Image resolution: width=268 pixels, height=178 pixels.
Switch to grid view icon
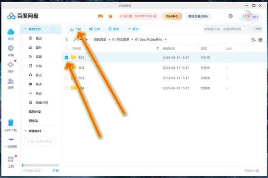click(260, 40)
